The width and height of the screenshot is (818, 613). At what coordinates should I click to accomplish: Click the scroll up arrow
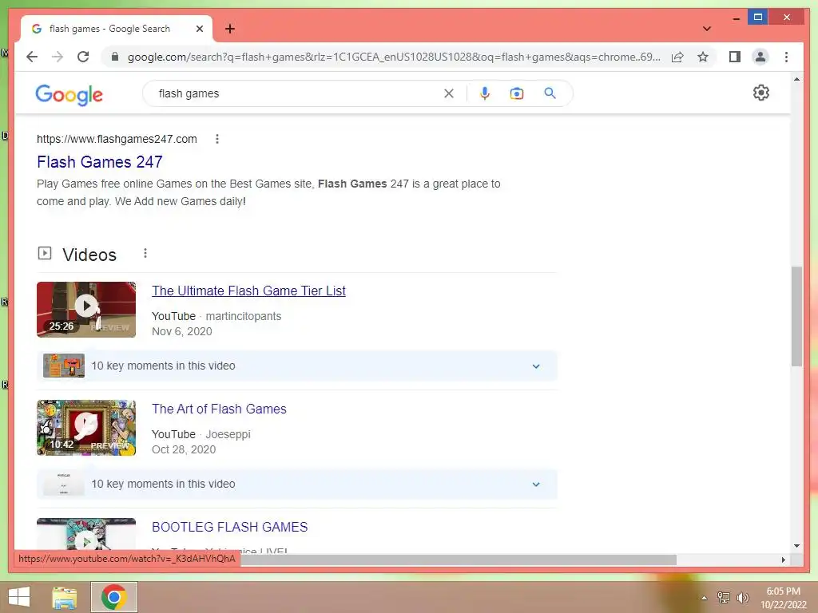point(796,79)
